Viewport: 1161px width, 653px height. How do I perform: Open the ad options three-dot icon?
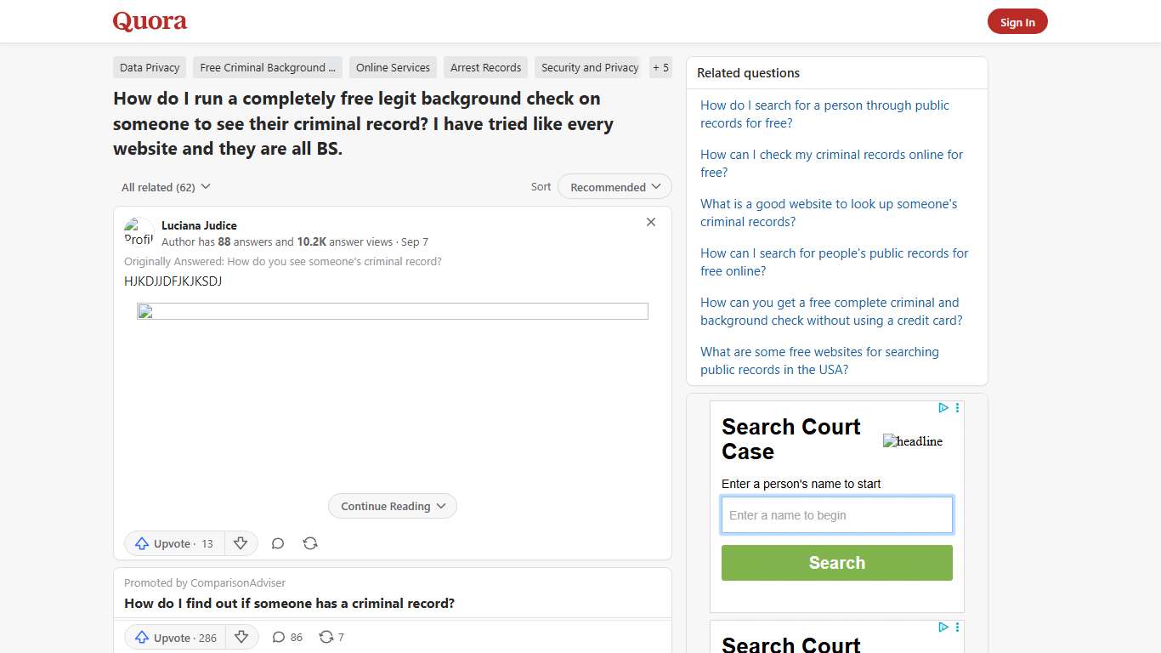point(957,407)
